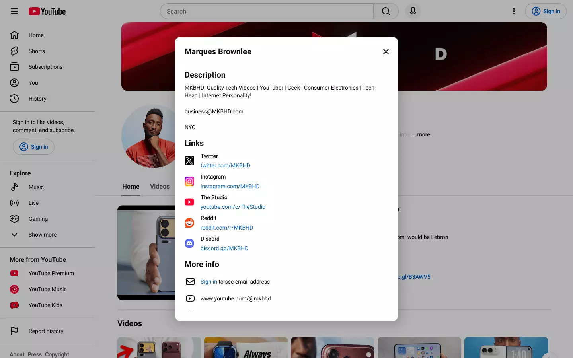Click the History clock icon

coord(14,99)
